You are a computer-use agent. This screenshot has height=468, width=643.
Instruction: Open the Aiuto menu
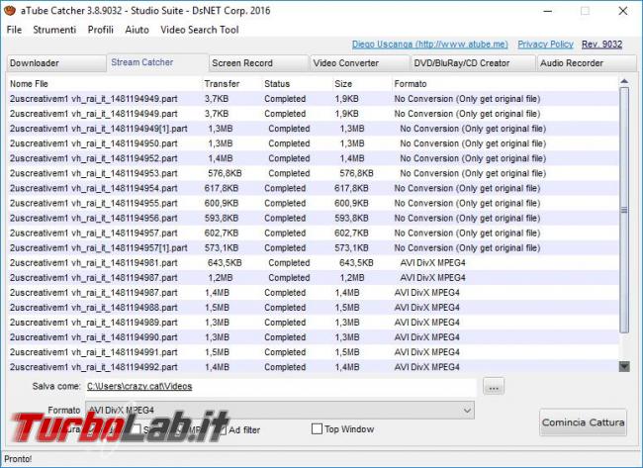(137, 30)
